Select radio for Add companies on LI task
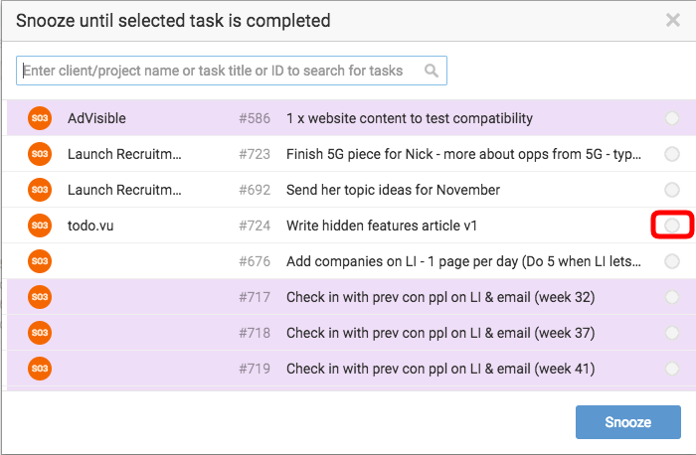The image size is (696, 455). point(671,261)
